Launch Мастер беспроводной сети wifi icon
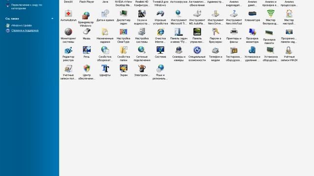The image size is (314, 176). (271, 14)
